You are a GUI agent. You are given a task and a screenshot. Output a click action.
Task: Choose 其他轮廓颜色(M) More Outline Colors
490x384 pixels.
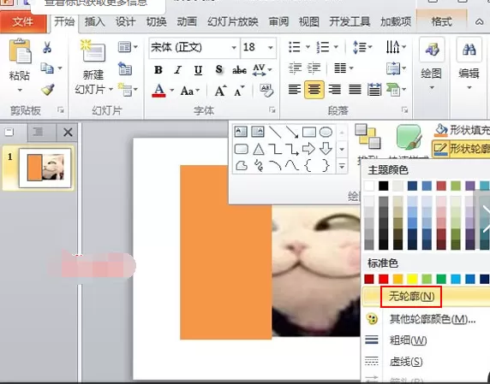(433, 319)
